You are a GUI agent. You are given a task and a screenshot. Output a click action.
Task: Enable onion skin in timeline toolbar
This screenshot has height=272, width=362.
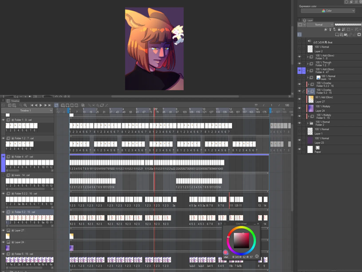pos(83,105)
